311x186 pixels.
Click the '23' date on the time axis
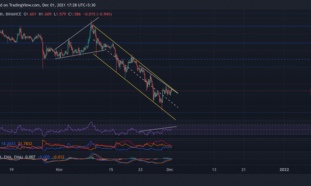140,170
